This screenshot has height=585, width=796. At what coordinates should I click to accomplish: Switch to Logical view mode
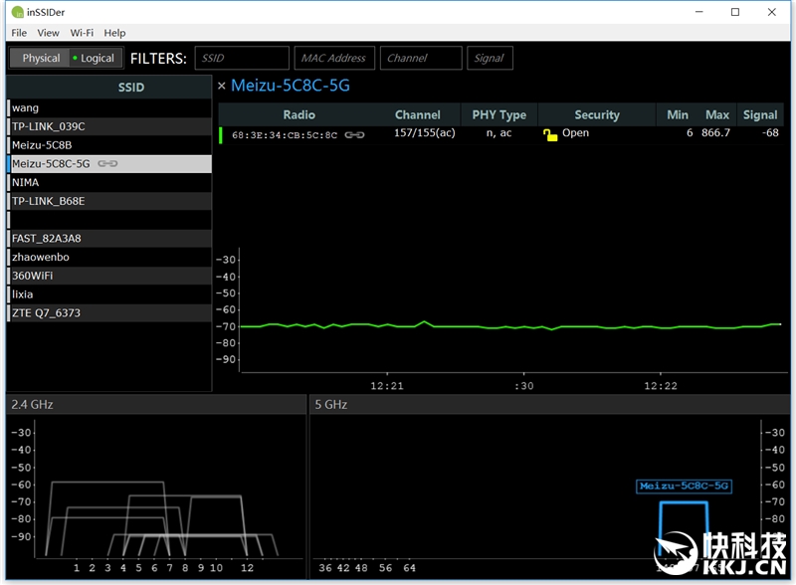95,58
